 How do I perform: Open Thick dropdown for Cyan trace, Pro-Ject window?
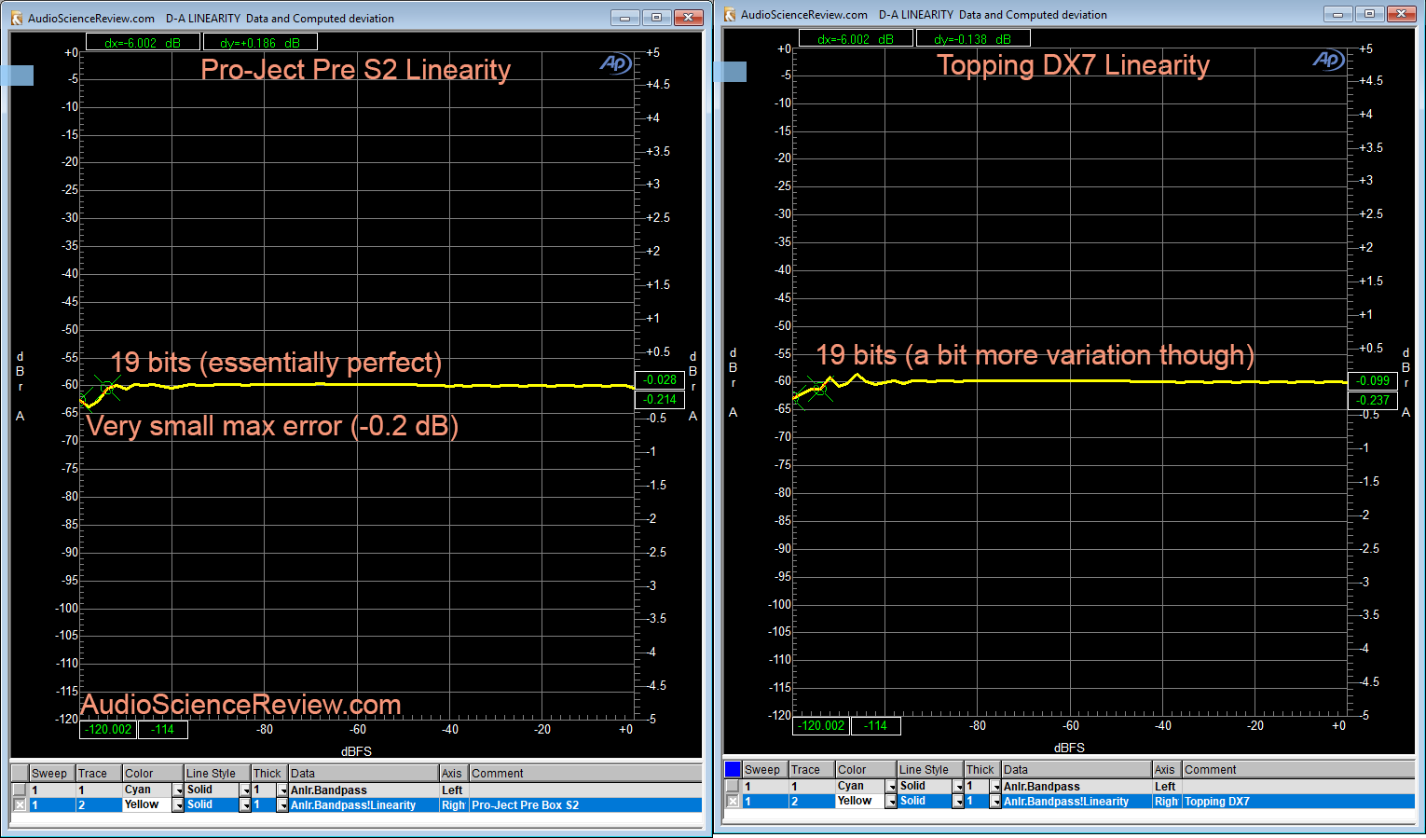point(282,790)
